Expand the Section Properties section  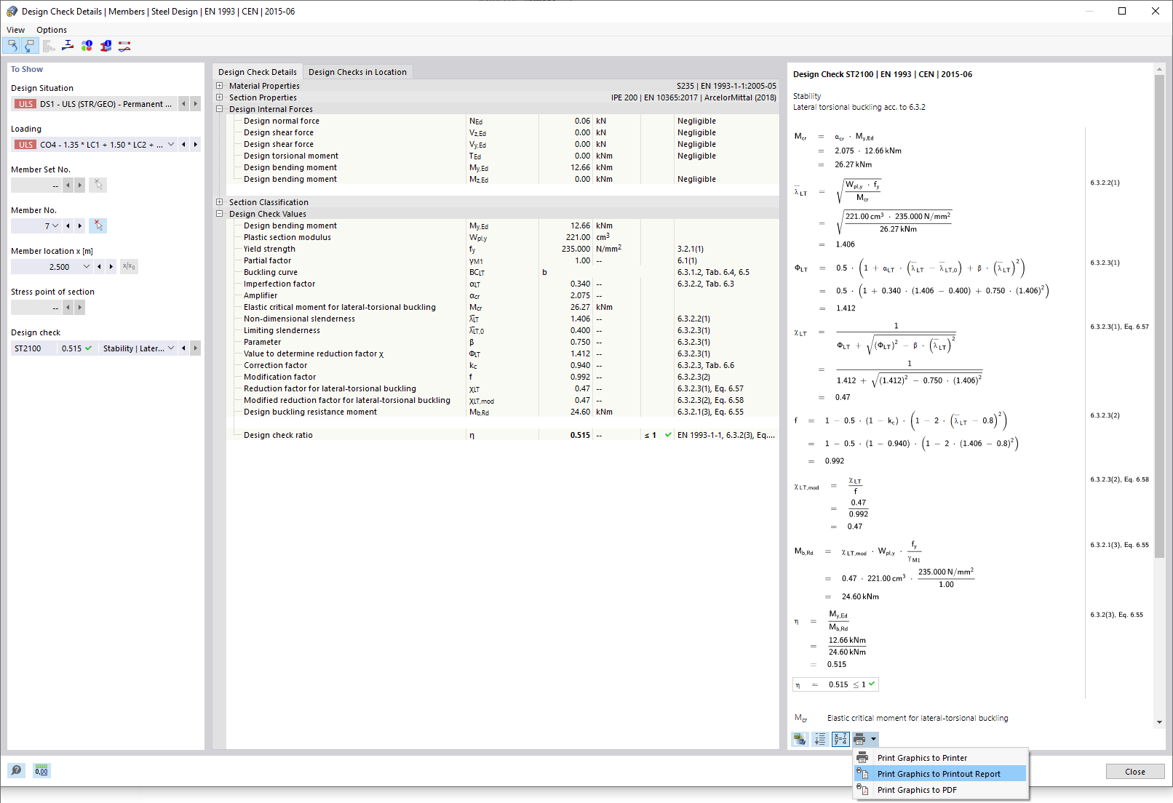coord(220,97)
